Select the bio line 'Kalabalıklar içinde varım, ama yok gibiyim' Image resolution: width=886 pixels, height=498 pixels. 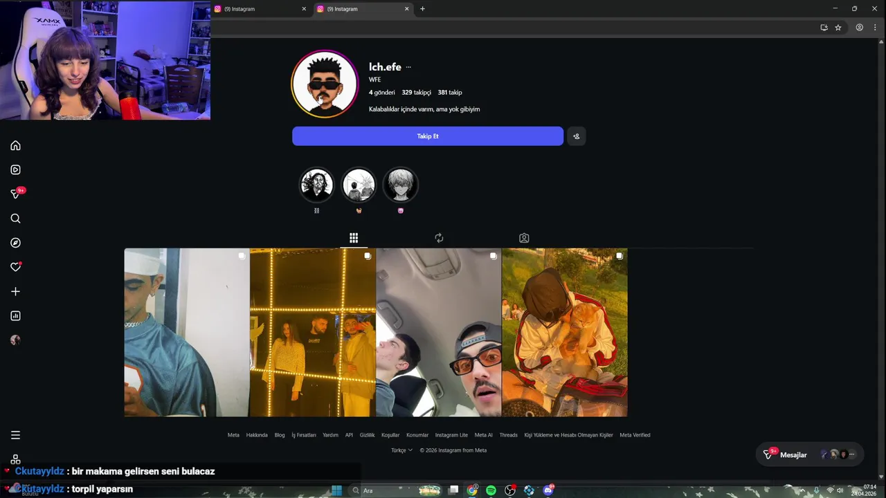(424, 109)
